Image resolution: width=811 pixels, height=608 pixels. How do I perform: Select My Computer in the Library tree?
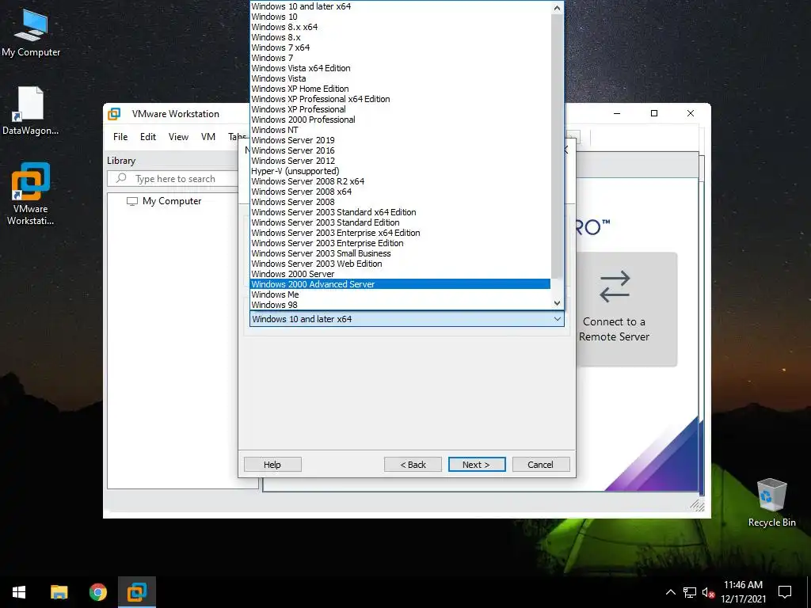(x=172, y=201)
